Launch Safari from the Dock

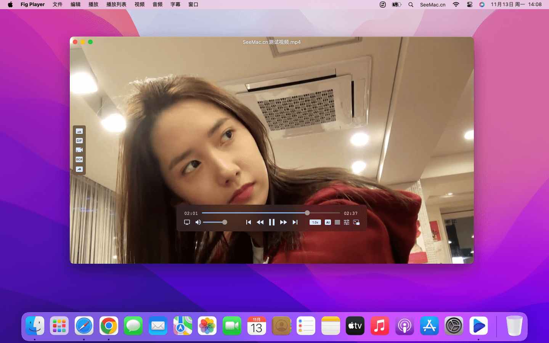tap(84, 326)
